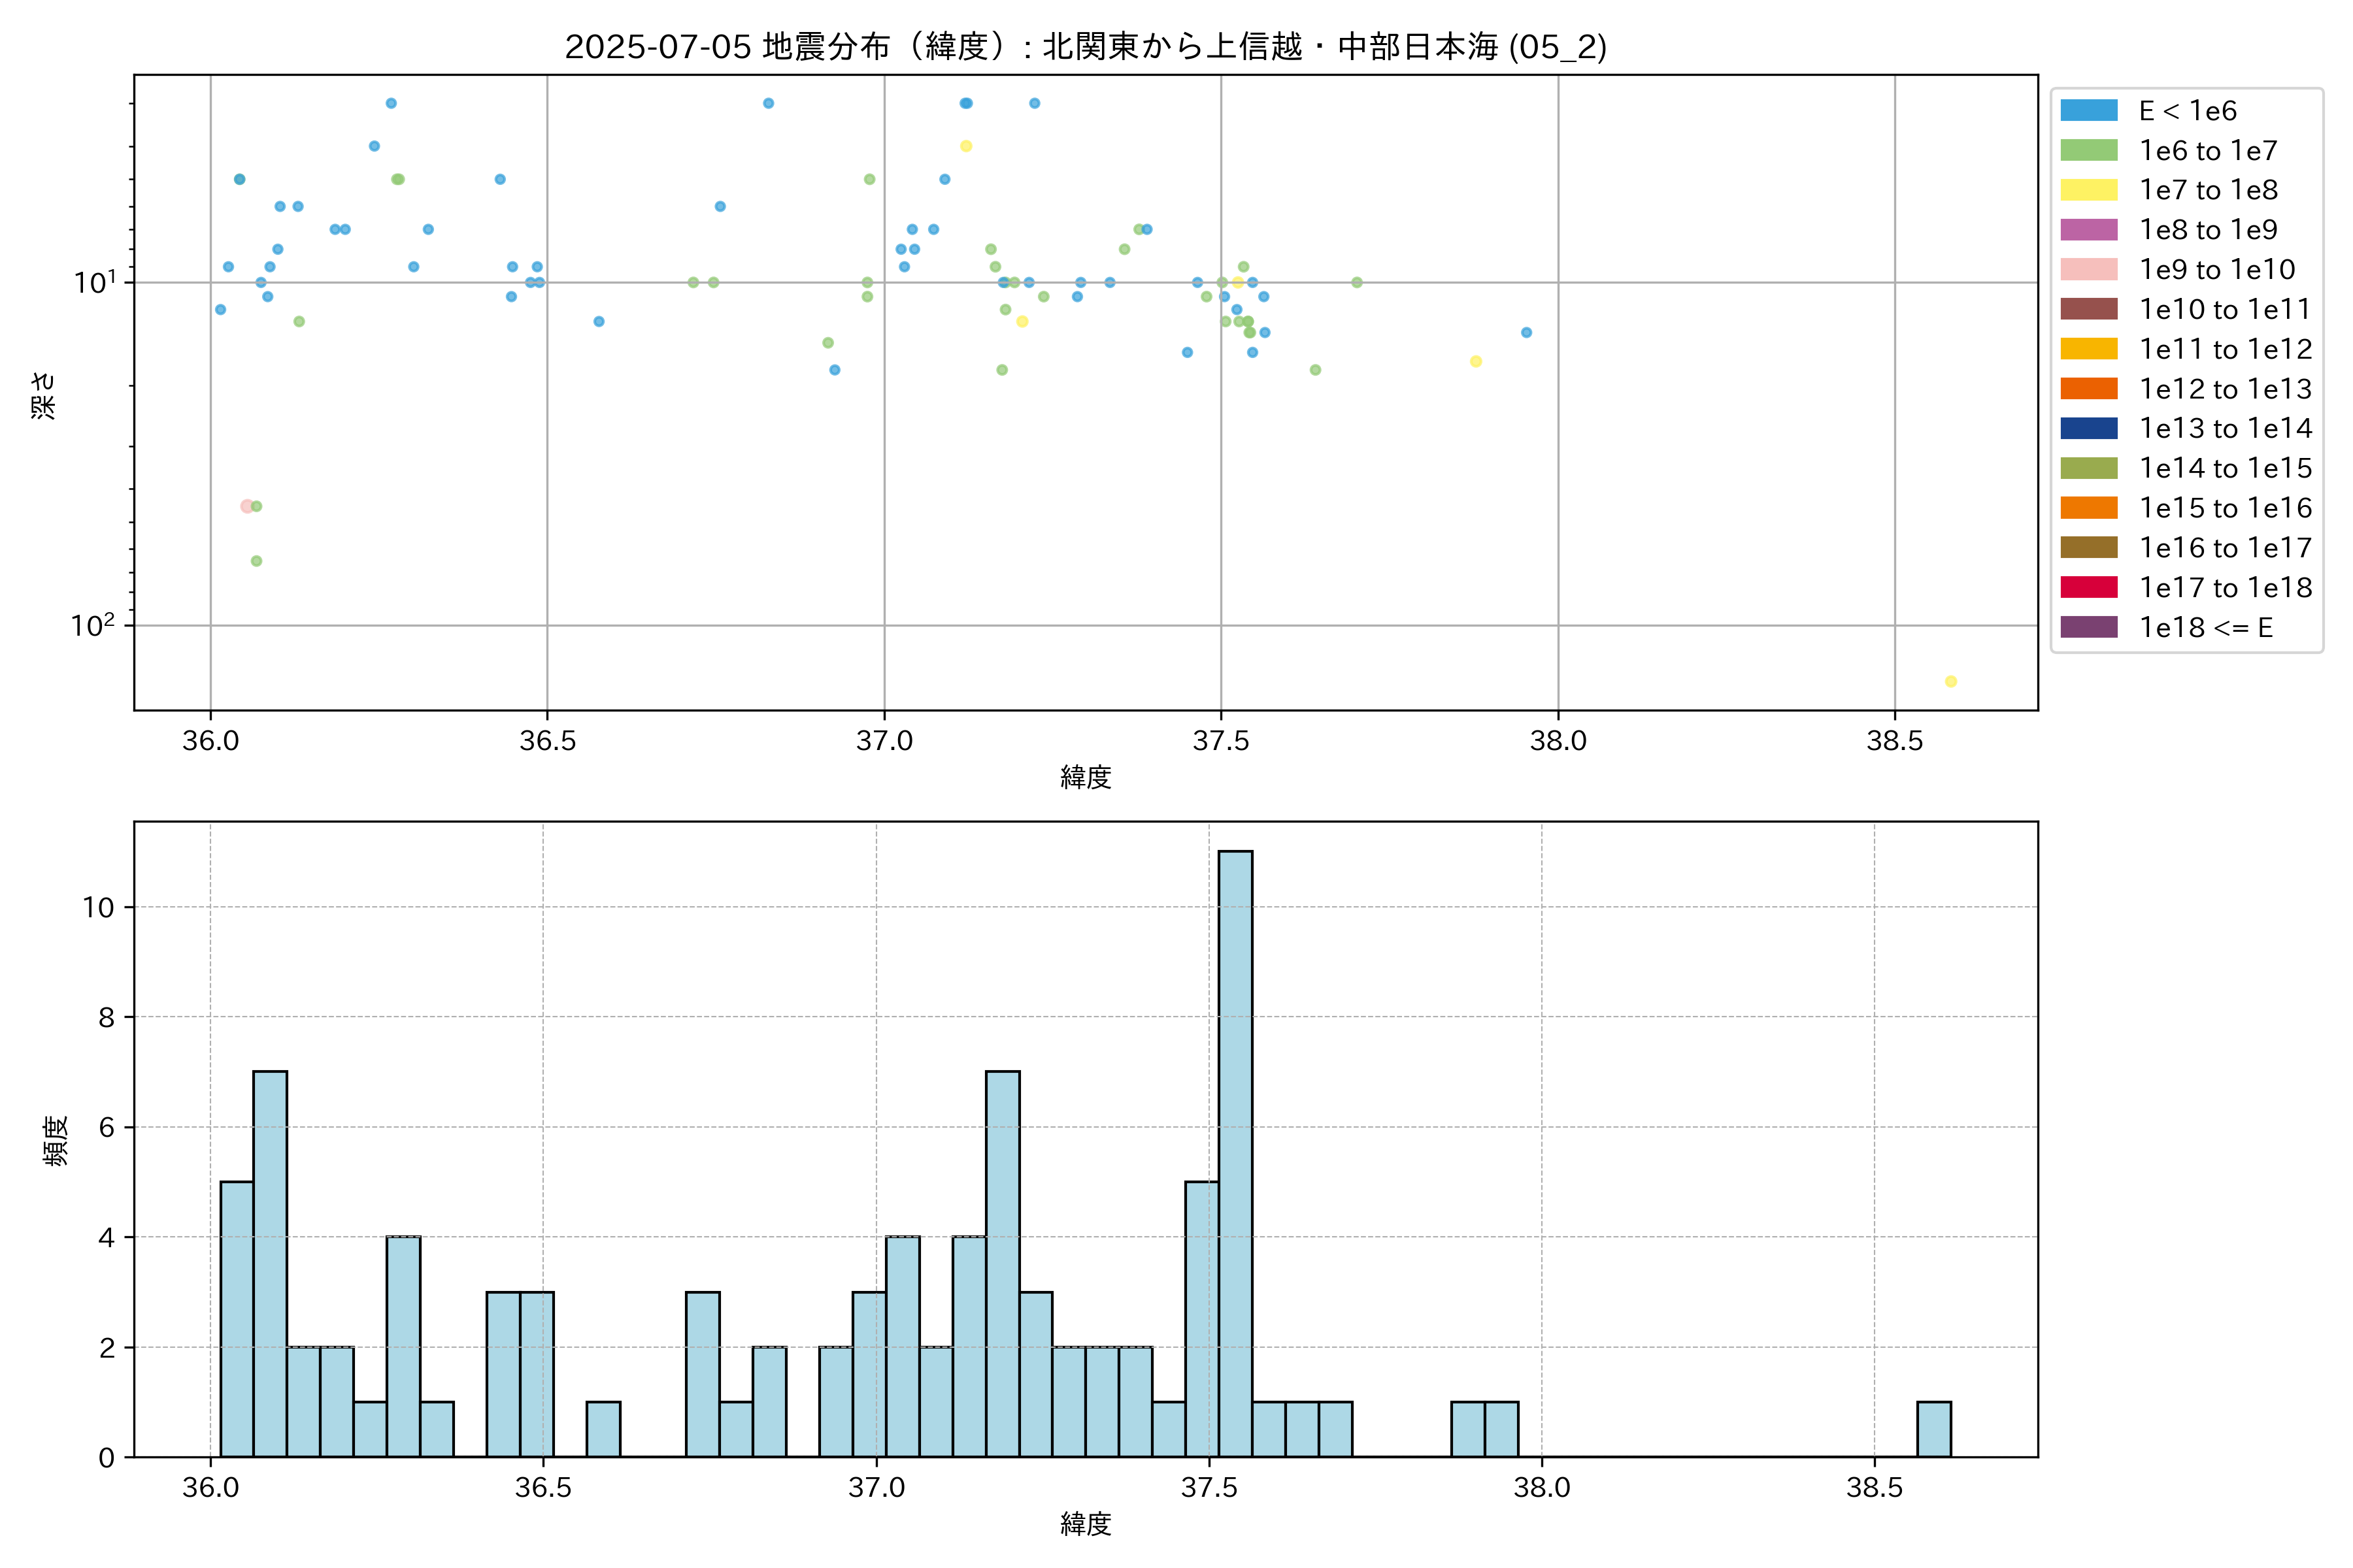Click the chart title text at top
This screenshot has width=2353, height=1568.
pos(1086,47)
